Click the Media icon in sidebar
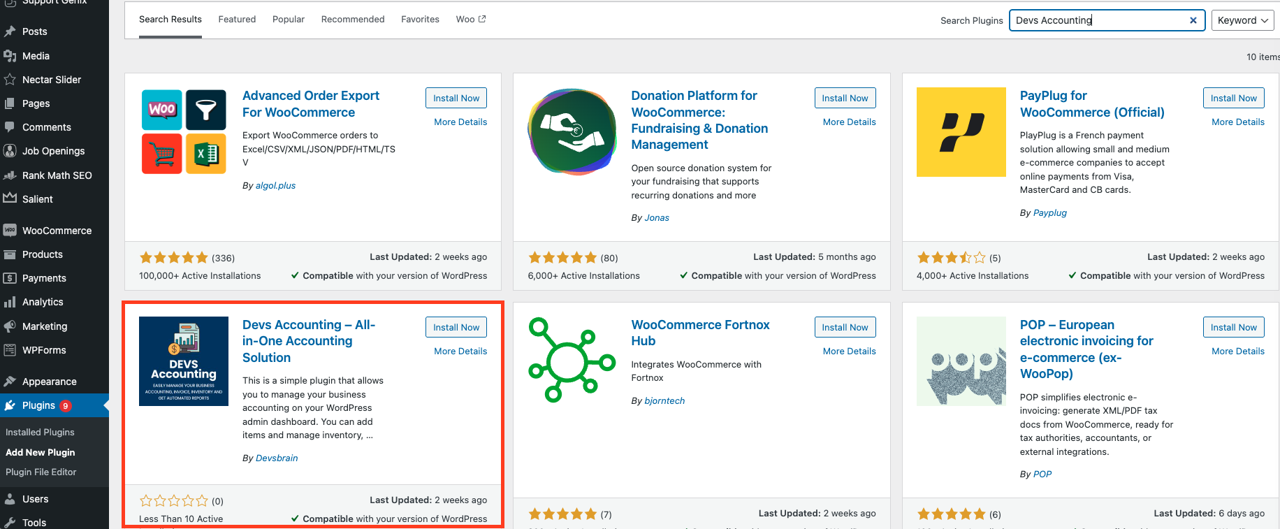Image resolution: width=1280 pixels, height=529 pixels. [x=10, y=56]
